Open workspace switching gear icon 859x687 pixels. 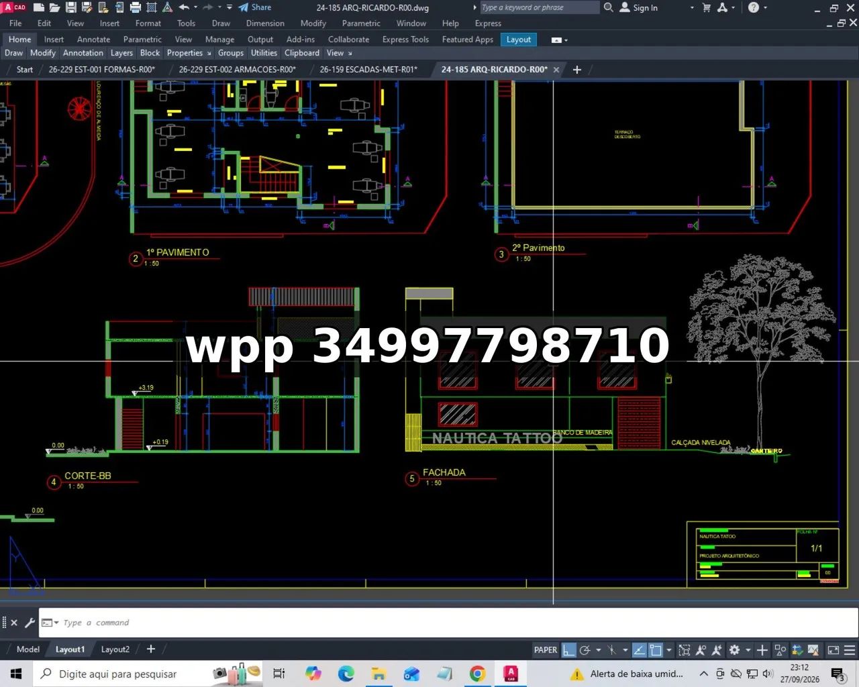tap(734, 649)
